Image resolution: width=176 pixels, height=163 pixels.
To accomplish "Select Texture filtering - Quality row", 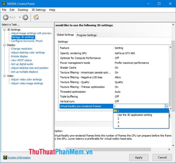I will [114, 82].
